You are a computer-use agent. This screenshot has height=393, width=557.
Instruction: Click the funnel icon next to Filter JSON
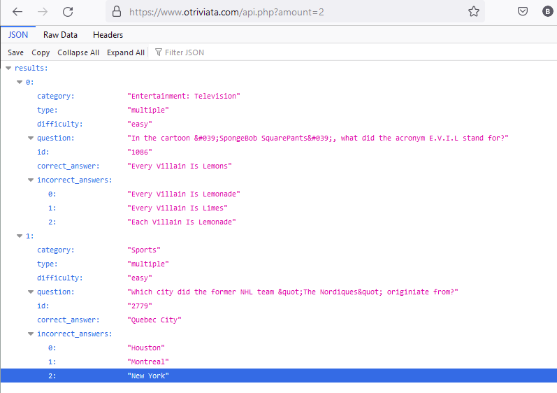(159, 52)
